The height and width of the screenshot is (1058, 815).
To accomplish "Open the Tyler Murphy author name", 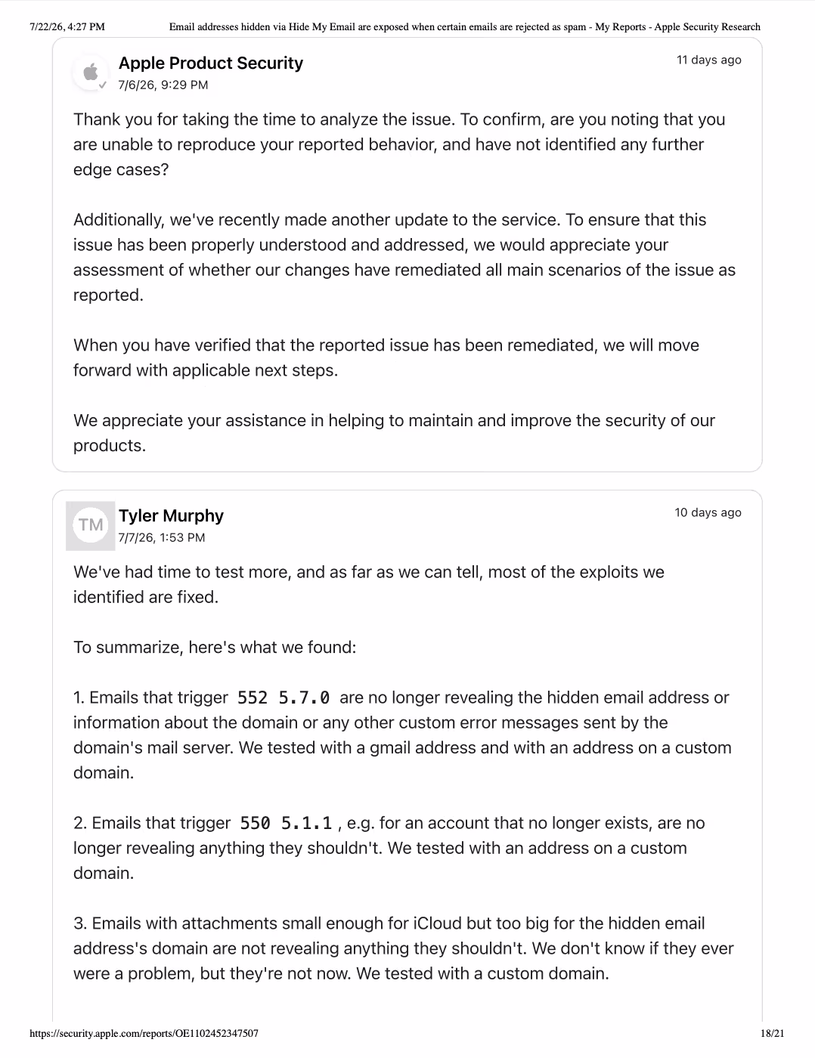I will [x=171, y=515].
